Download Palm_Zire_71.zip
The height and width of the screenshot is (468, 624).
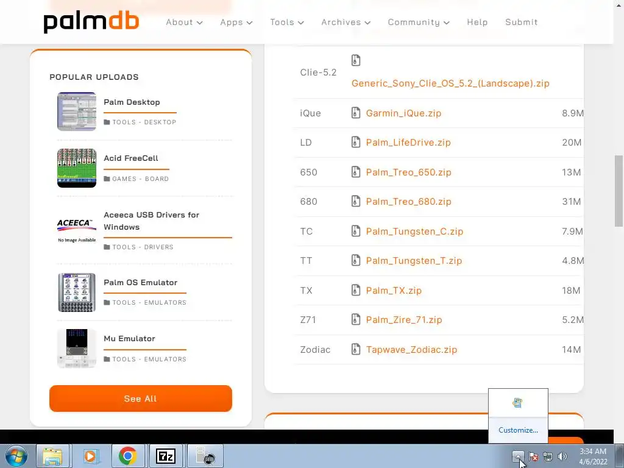(404, 319)
